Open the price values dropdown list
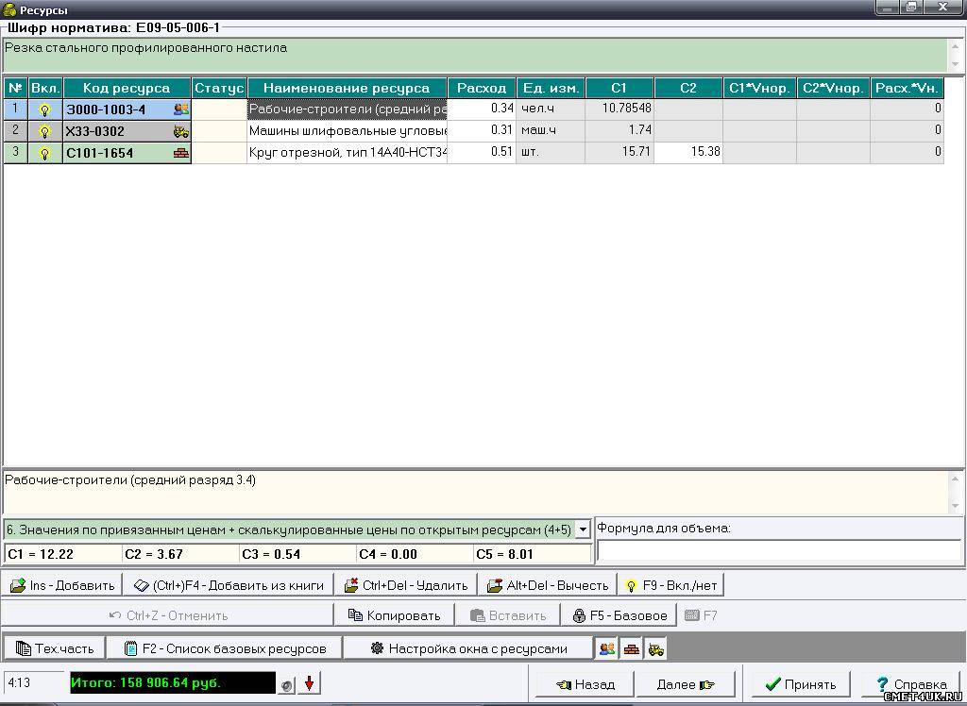 pyautogui.click(x=583, y=529)
